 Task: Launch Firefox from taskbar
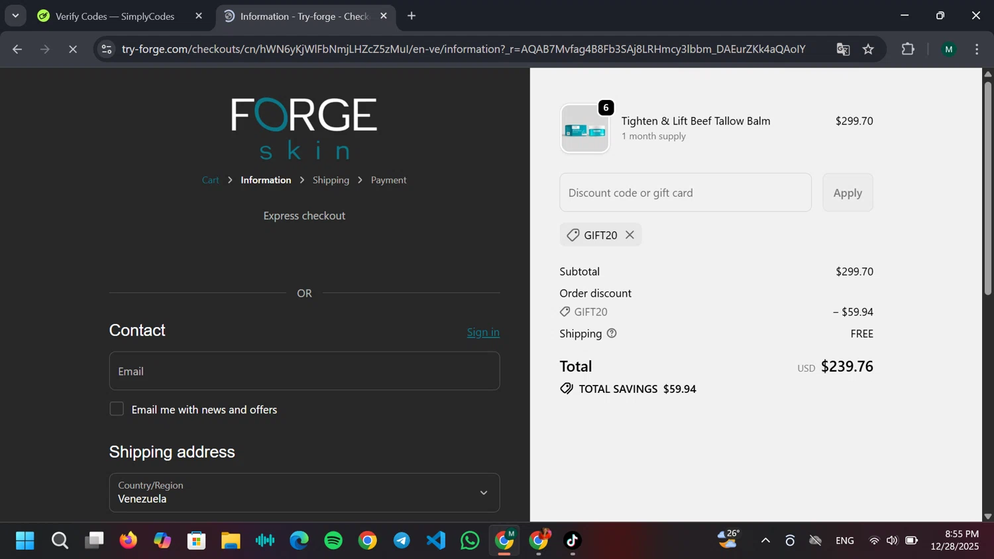click(x=128, y=540)
